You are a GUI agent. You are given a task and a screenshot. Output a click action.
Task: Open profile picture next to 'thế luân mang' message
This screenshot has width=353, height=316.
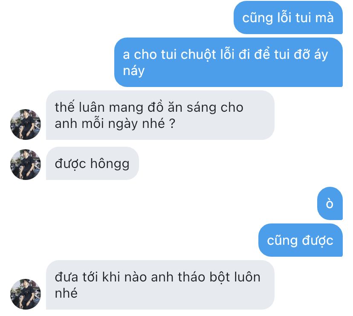click(x=26, y=125)
